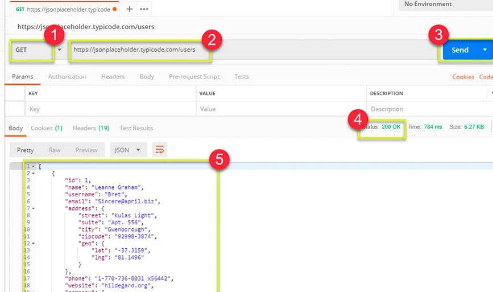Open the Cookies link

pos(463,77)
